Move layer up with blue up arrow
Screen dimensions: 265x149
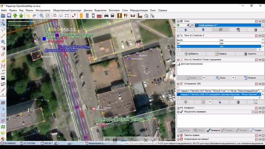click(x=185, y=30)
